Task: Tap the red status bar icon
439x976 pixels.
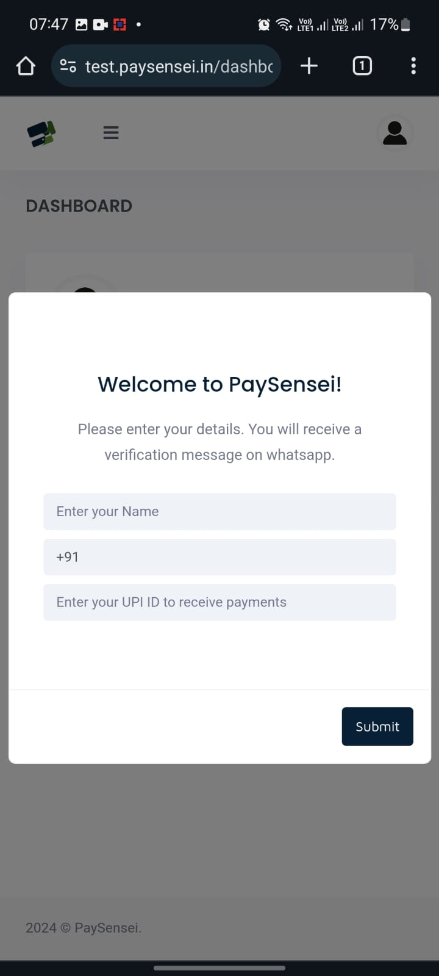Action: [120, 24]
